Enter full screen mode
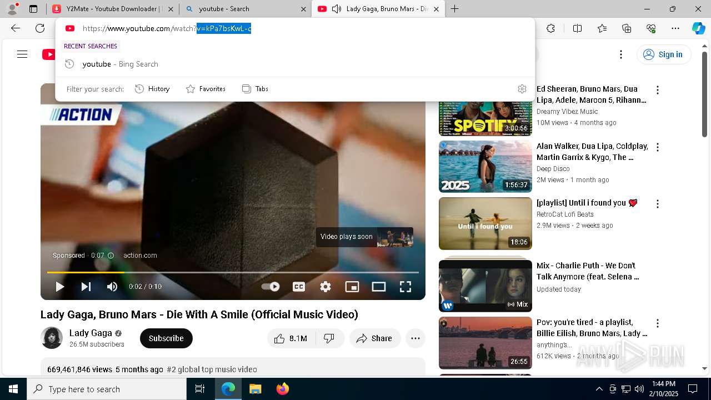Screen dimensions: 711x400 (x=405, y=287)
